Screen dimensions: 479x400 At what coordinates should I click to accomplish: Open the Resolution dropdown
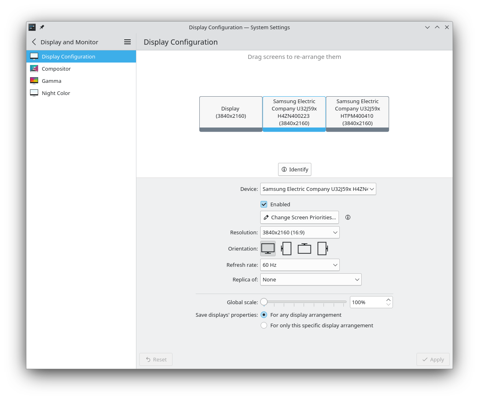[300, 232]
